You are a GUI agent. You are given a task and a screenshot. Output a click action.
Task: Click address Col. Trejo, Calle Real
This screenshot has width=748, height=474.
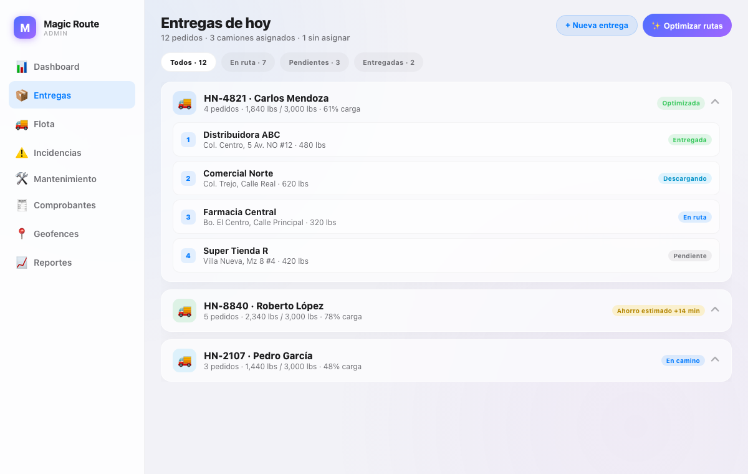click(x=239, y=184)
